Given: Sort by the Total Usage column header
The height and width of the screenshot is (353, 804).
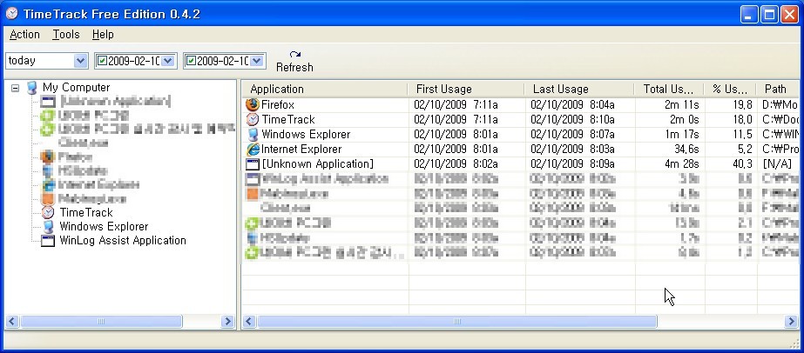Looking at the screenshot, I should [669, 89].
